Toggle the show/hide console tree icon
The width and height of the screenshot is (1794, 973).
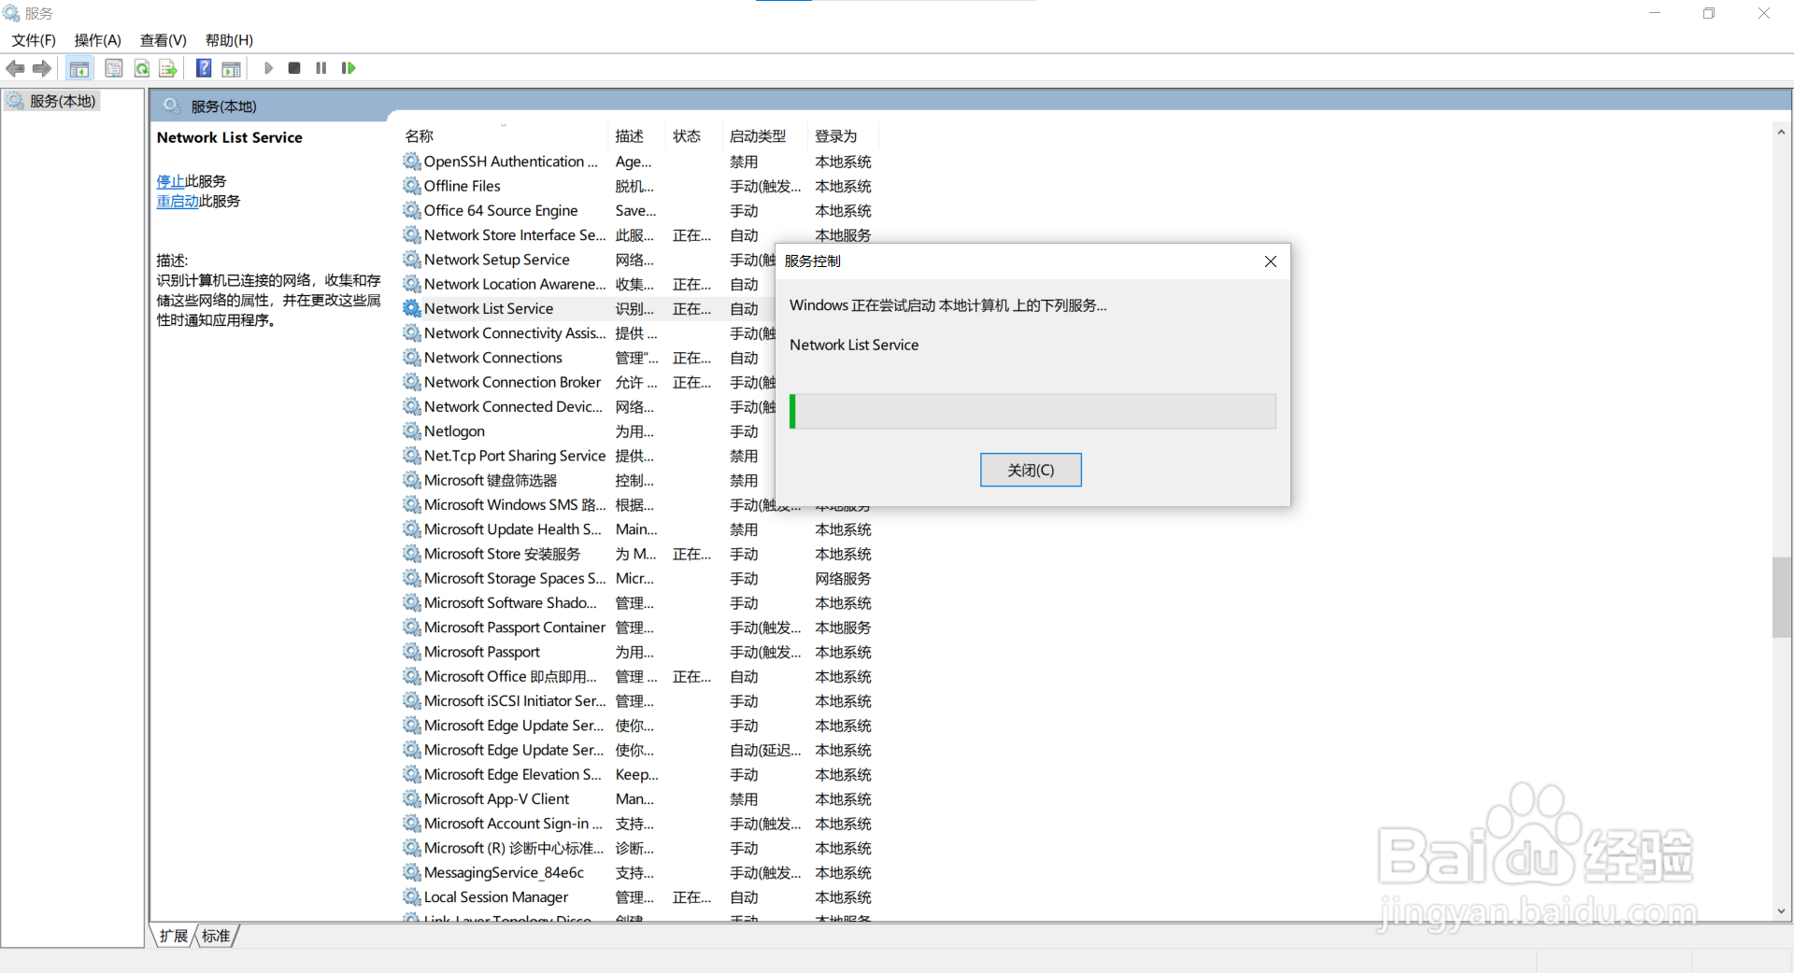pyautogui.click(x=79, y=68)
